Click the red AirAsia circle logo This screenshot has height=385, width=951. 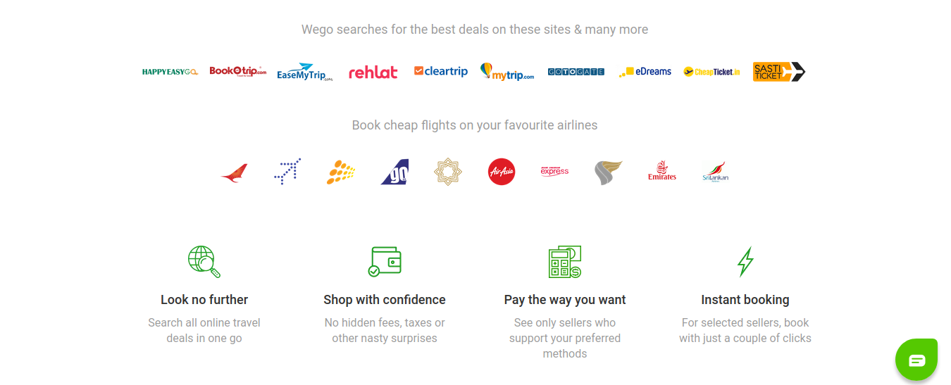coord(502,172)
